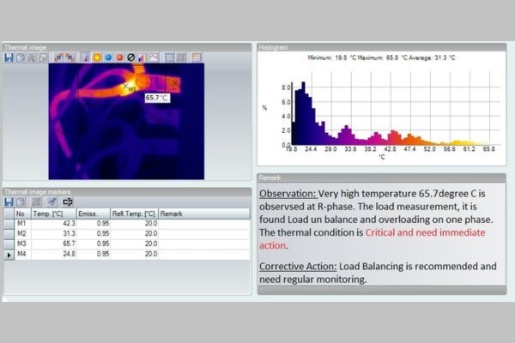Click the Histogram panel title

(273, 48)
